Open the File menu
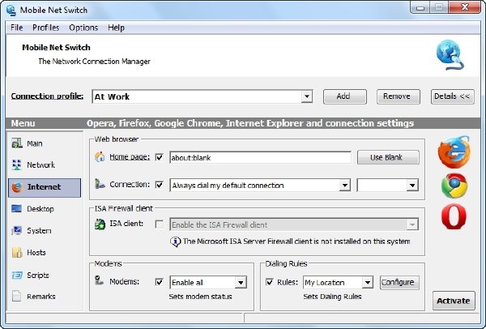Screen dimensions: 486x329 tap(17, 28)
